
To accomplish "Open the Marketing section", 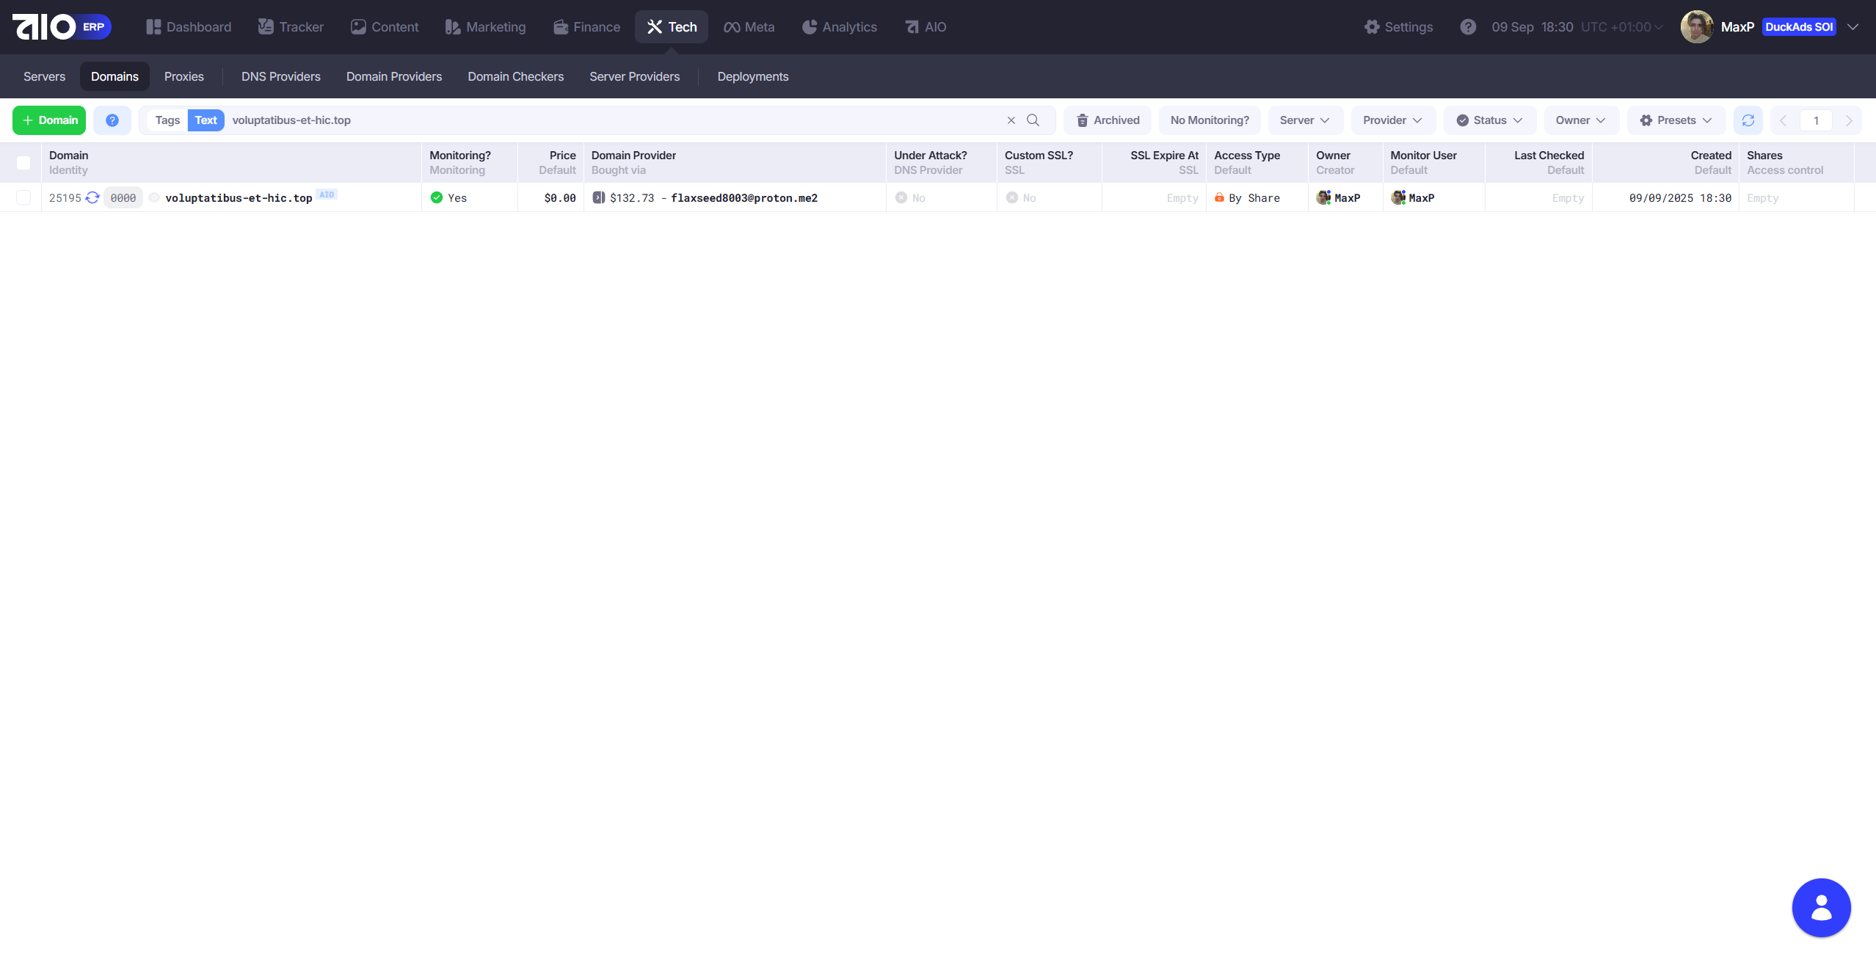I will 485,27.
